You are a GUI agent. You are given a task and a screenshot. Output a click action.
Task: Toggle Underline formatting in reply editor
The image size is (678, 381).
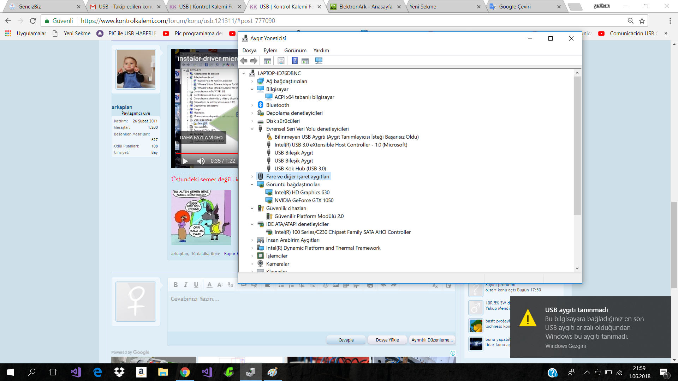(196, 285)
